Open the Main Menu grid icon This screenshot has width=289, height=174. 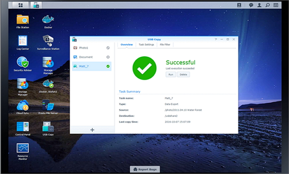20,5
